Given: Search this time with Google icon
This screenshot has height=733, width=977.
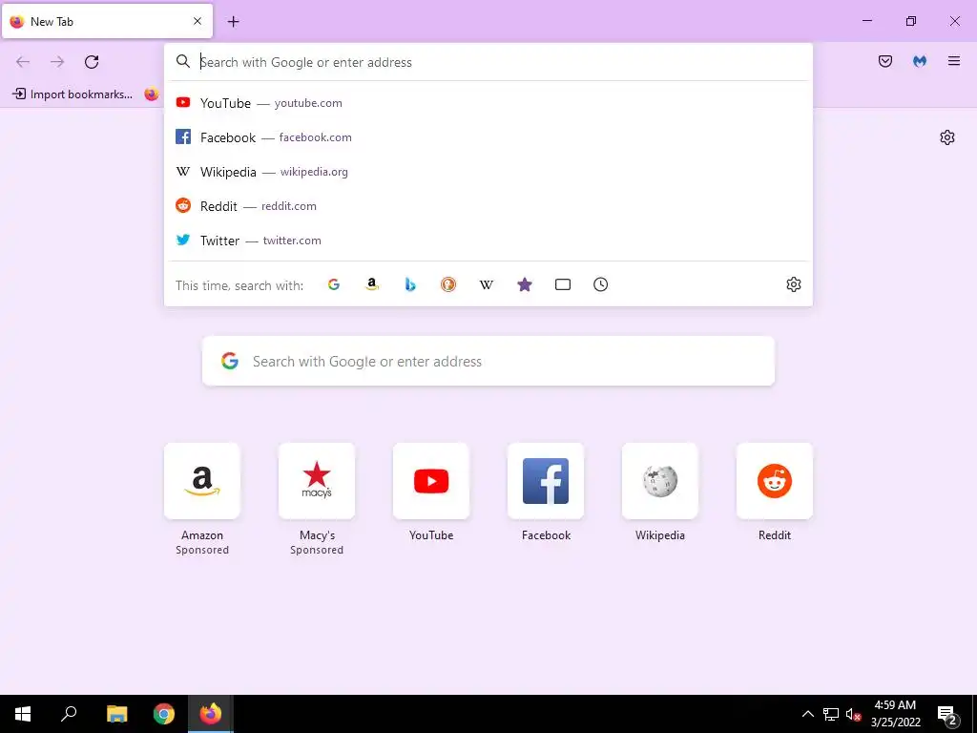Looking at the screenshot, I should [334, 284].
